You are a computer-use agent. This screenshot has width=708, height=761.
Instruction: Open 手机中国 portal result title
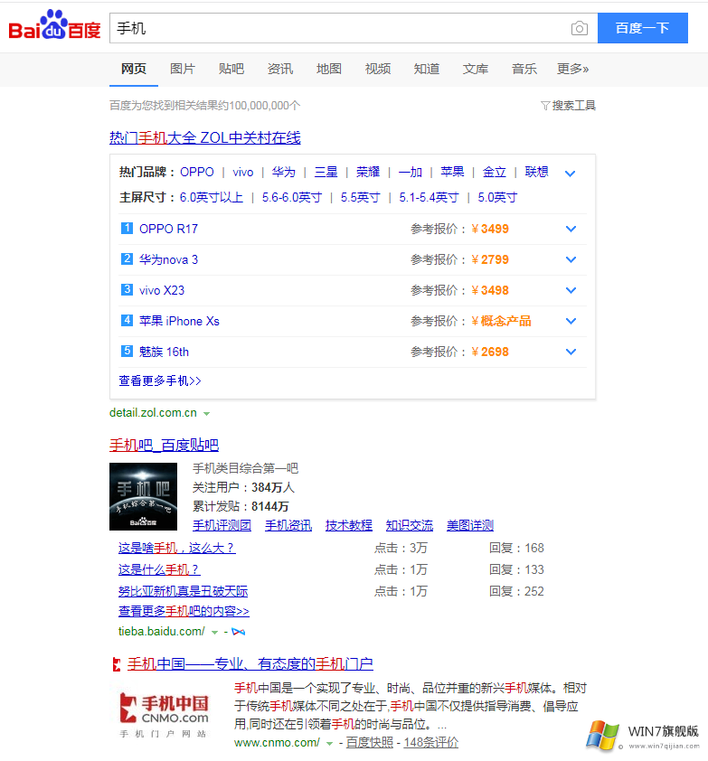click(x=250, y=664)
